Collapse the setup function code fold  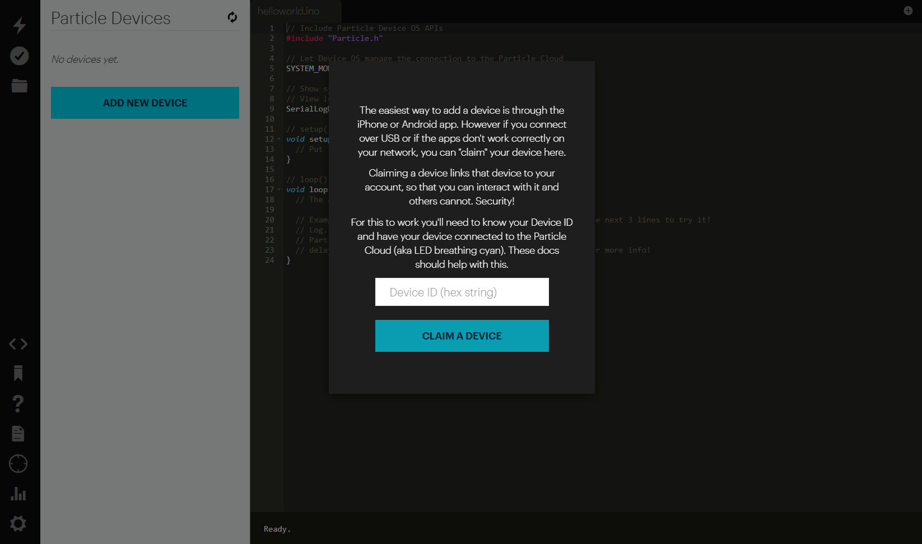(x=278, y=139)
